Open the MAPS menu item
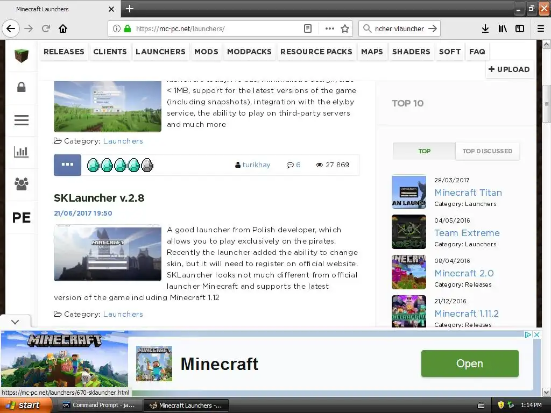The height and width of the screenshot is (413, 551). click(x=372, y=52)
